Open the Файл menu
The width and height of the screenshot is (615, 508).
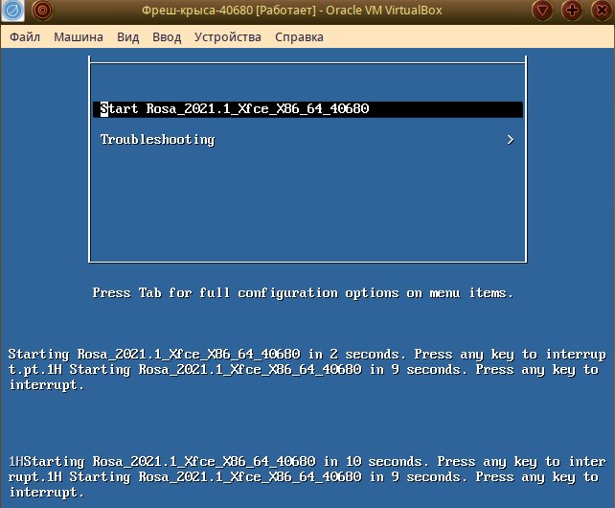pyautogui.click(x=26, y=37)
